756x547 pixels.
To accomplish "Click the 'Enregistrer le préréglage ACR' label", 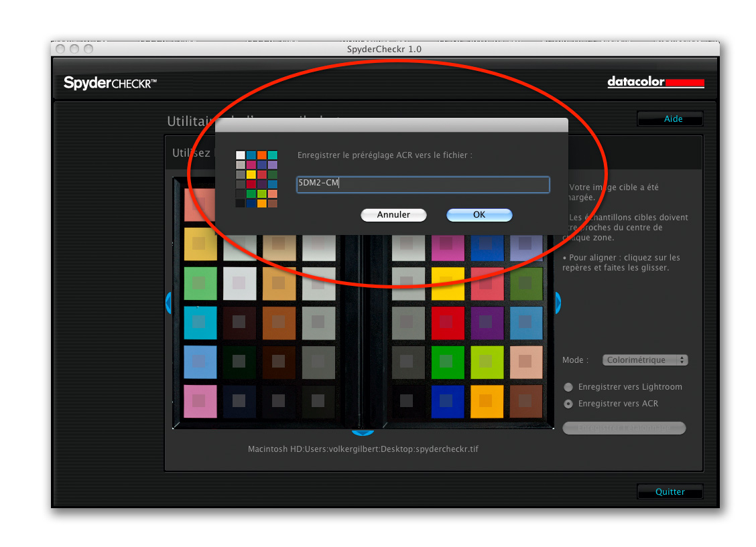I will [385, 155].
